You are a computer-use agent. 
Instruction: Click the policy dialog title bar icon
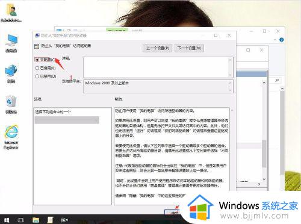pyautogui.click(x=37, y=36)
